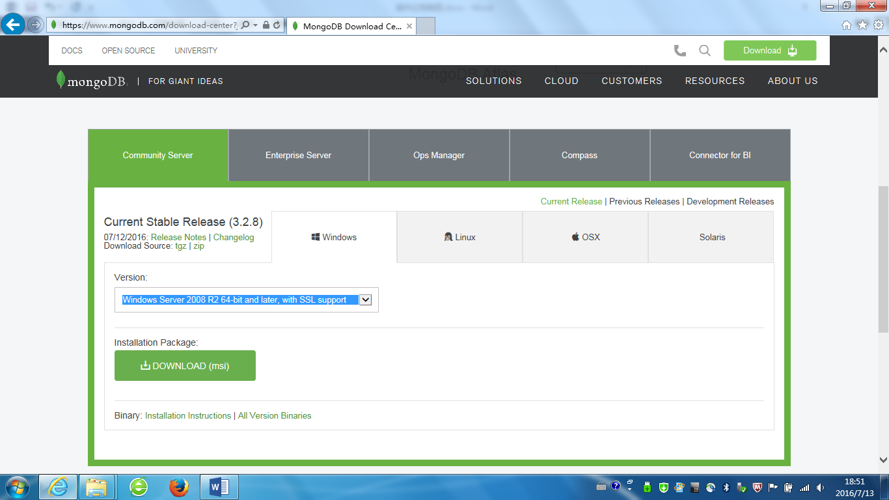Open the Windows Start button
The width and height of the screenshot is (889, 500).
click(x=16, y=487)
